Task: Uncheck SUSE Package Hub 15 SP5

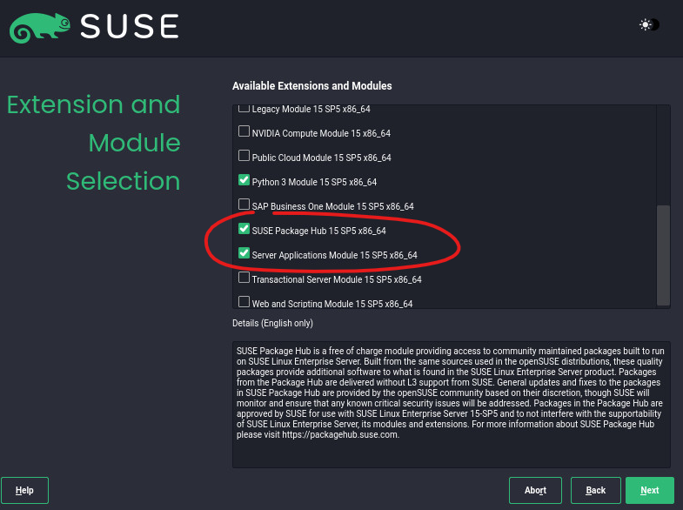Action: (x=244, y=230)
